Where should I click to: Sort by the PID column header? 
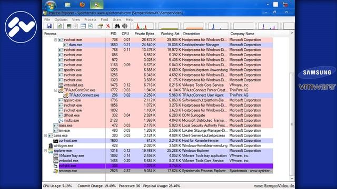pyautogui.click(x=113, y=34)
